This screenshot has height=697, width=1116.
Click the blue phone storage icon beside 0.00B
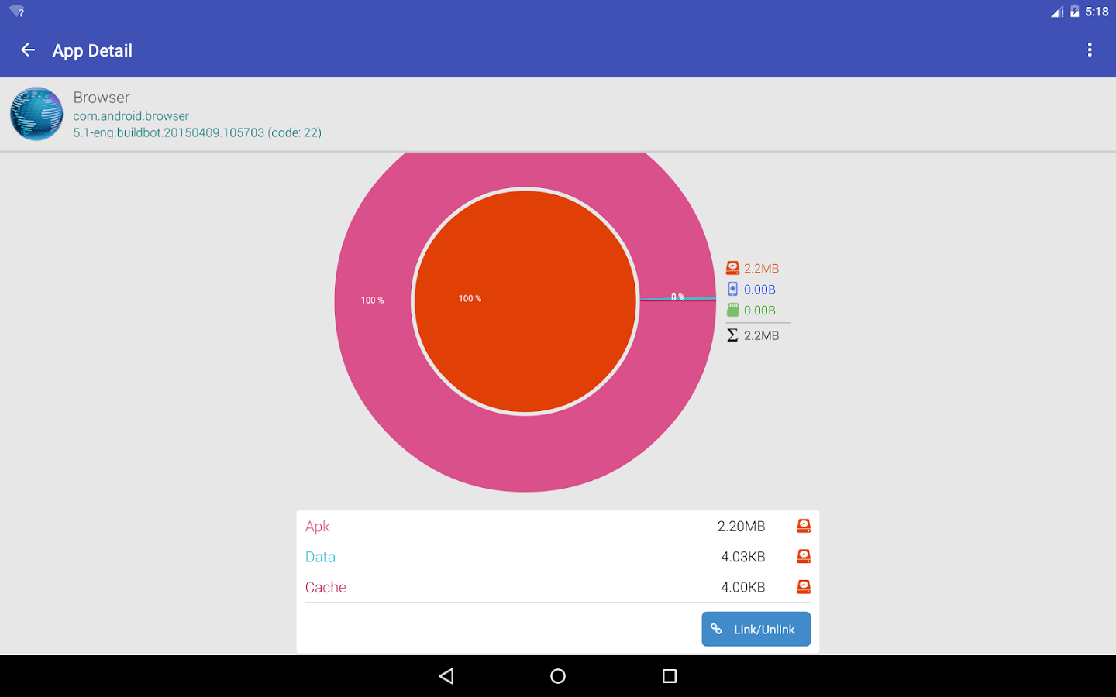[x=732, y=289]
